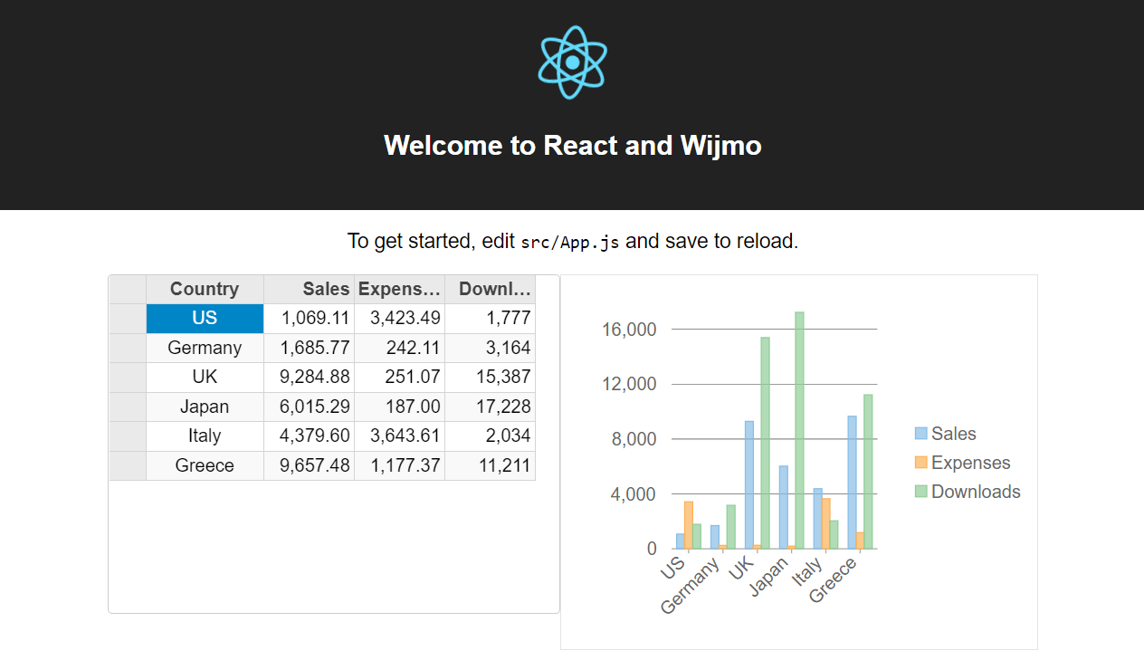Sort grid by Sales column header

click(309, 289)
